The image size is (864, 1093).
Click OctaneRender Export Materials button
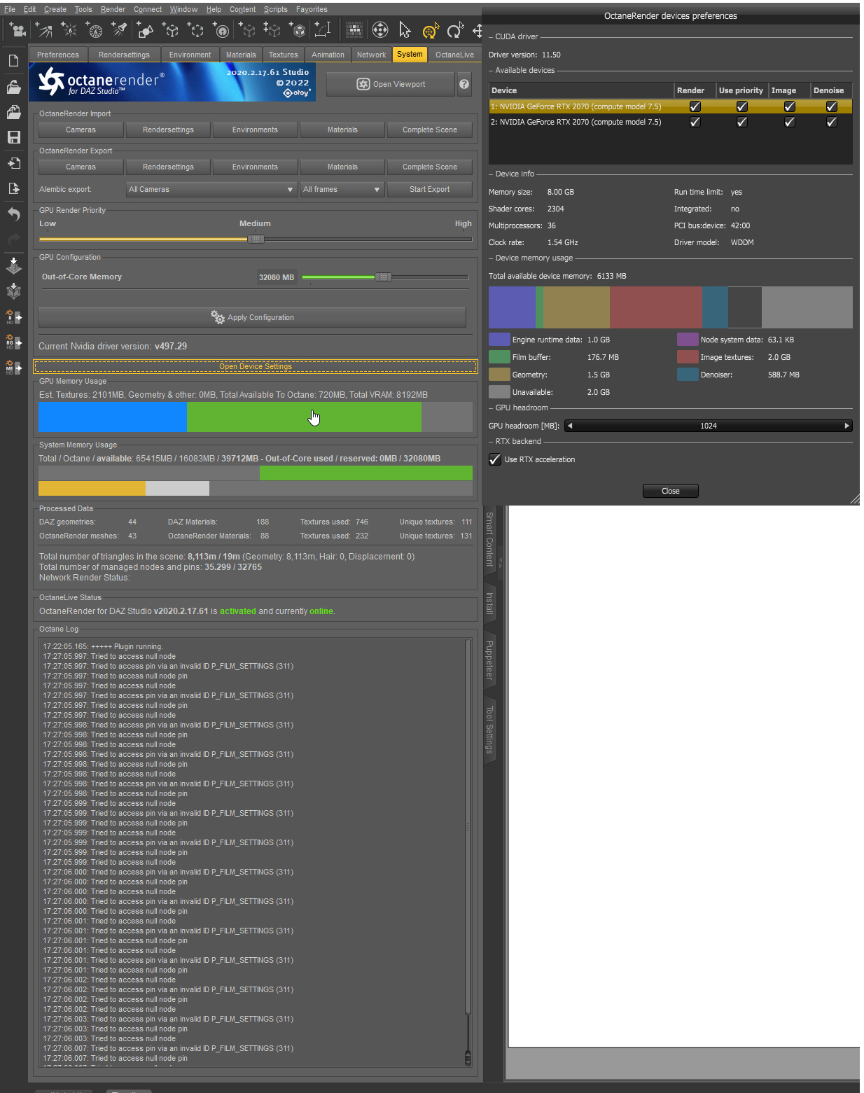(342, 167)
